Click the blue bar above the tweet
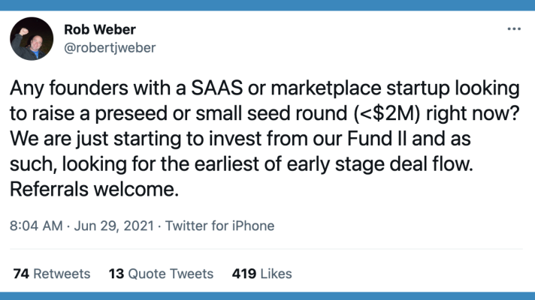 [267, 5]
